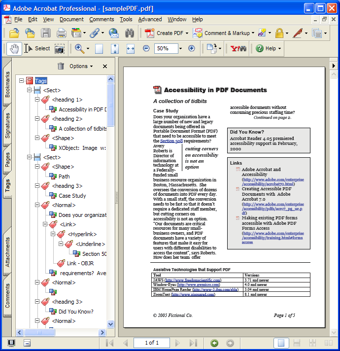Print the document via printer icon

(x=61, y=33)
